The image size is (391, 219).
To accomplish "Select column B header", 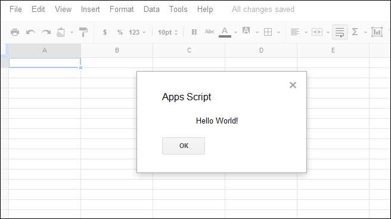I will [117, 51].
